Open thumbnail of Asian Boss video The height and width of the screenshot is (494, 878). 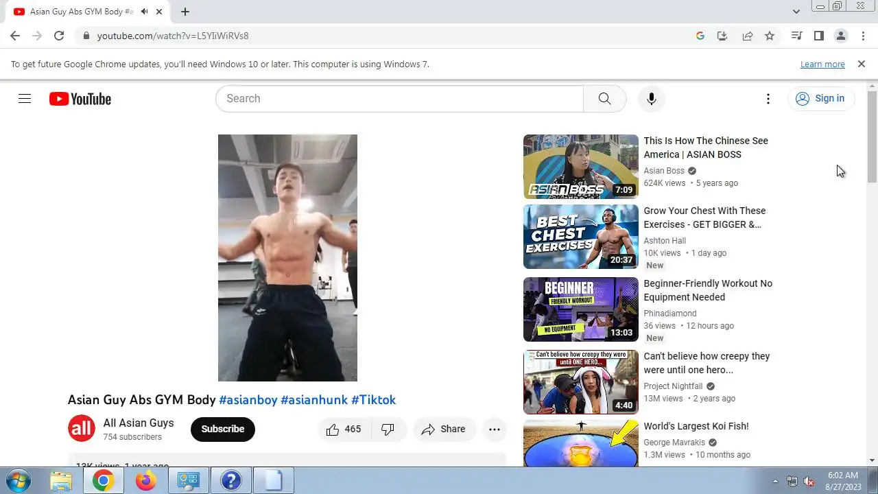tap(581, 167)
